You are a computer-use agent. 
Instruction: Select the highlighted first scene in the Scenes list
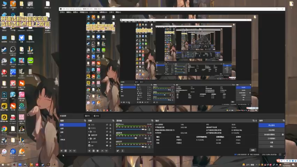tap(73, 125)
